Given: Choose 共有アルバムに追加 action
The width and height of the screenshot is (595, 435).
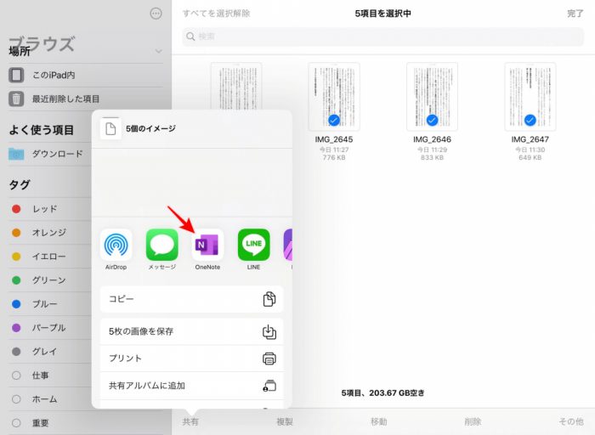Looking at the screenshot, I should (x=191, y=386).
